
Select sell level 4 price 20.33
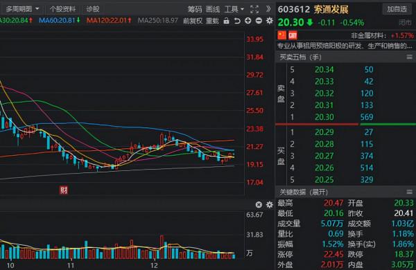324,81
